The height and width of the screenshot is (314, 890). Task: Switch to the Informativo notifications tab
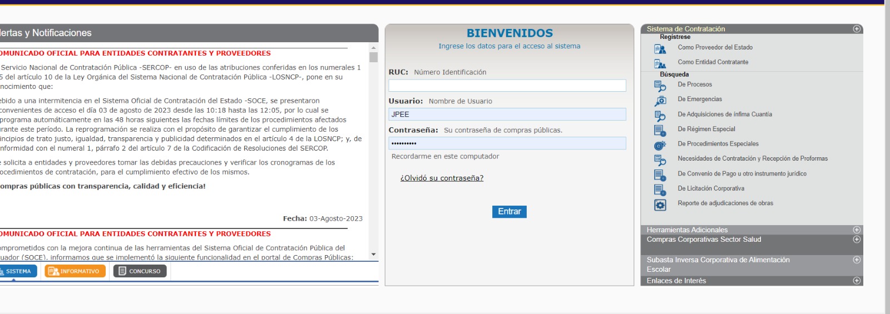(x=75, y=271)
